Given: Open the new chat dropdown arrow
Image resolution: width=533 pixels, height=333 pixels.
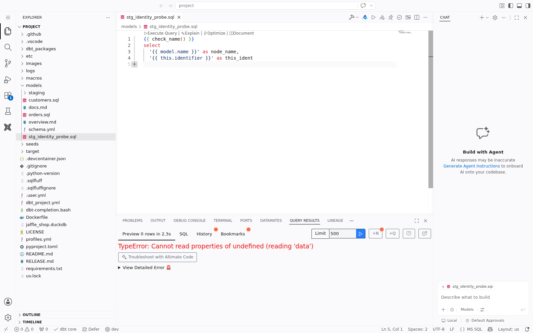Looking at the screenshot, I should (x=487, y=18).
